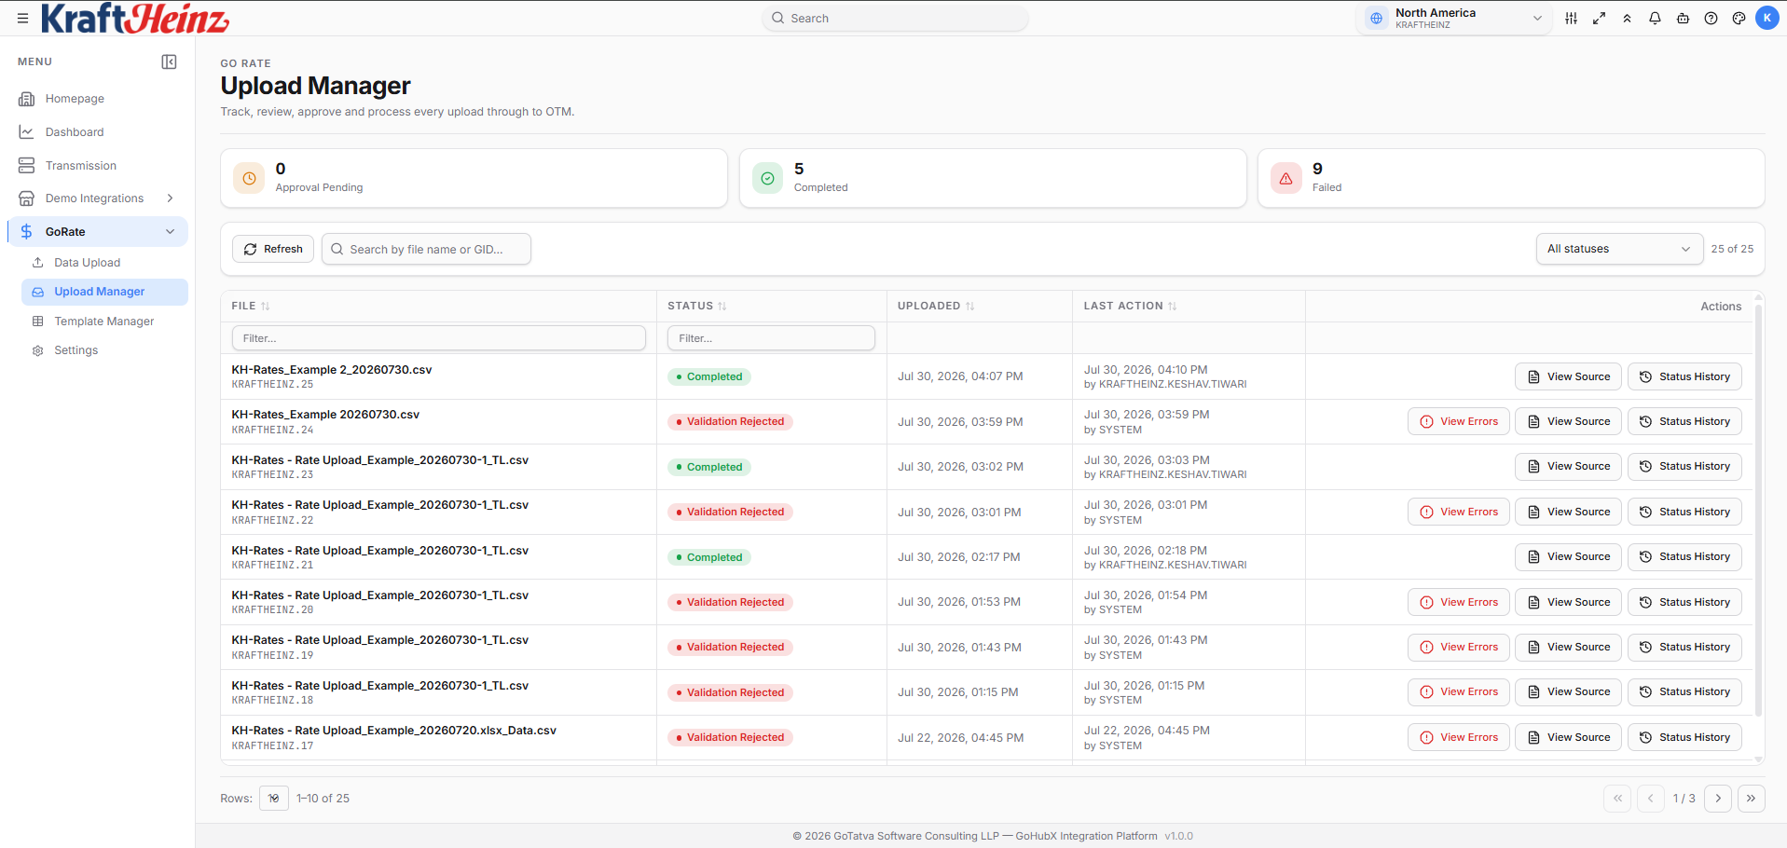
Task: Click Validation Rejected badge for KRAFTHEINZ.22
Action: (730, 512)
